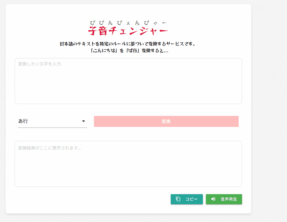
Task: Click the dropdown arrow next to あ行
Action: click(x=84, y=121)
